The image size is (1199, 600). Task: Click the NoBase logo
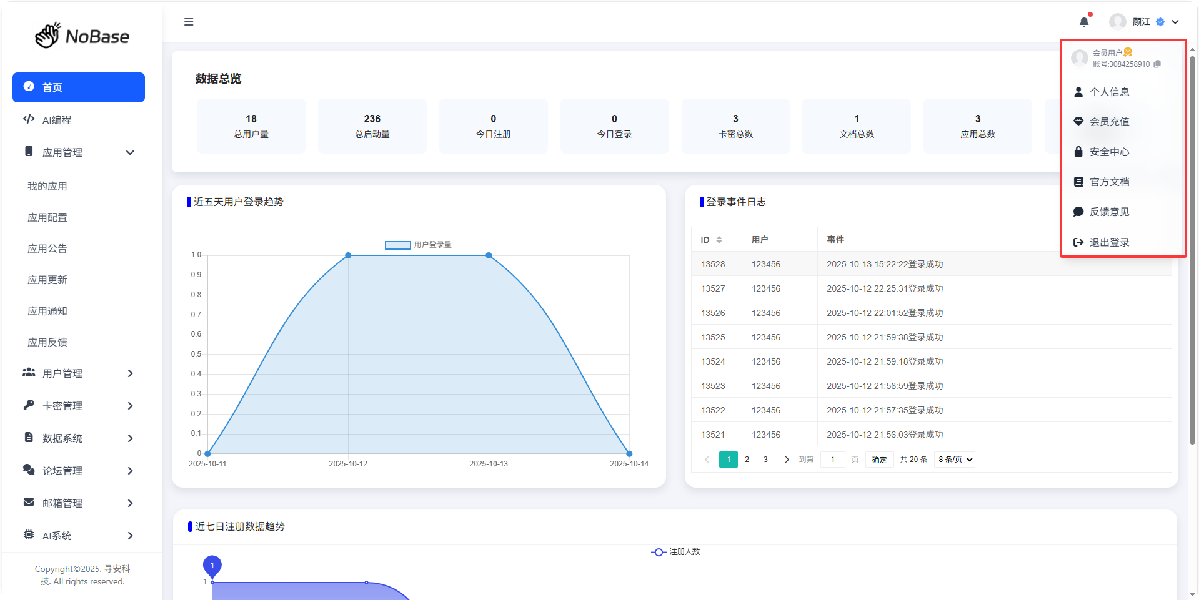[x=82, y=36]
